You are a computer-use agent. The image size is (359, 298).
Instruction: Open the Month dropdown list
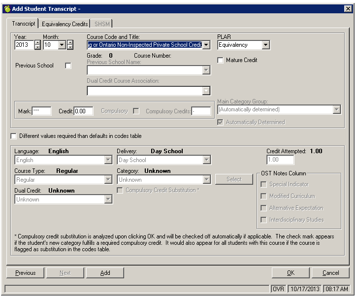(62, 45)
